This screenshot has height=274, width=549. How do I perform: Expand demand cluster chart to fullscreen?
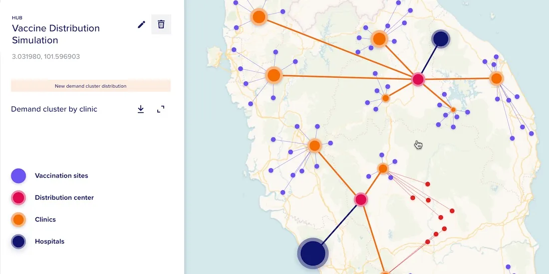(161, 109)
